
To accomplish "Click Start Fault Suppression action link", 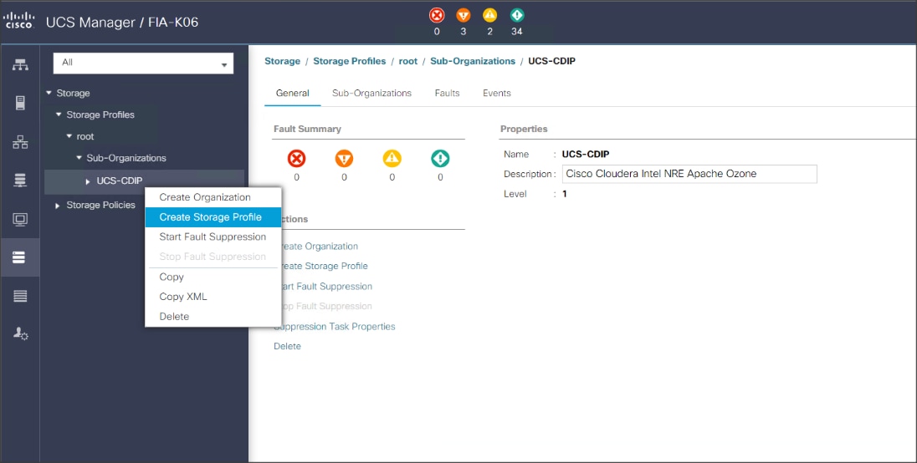I will pos(327,286).
